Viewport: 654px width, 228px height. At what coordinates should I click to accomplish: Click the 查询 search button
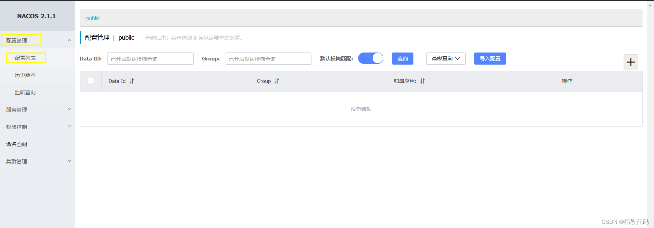tap(402, 58)
